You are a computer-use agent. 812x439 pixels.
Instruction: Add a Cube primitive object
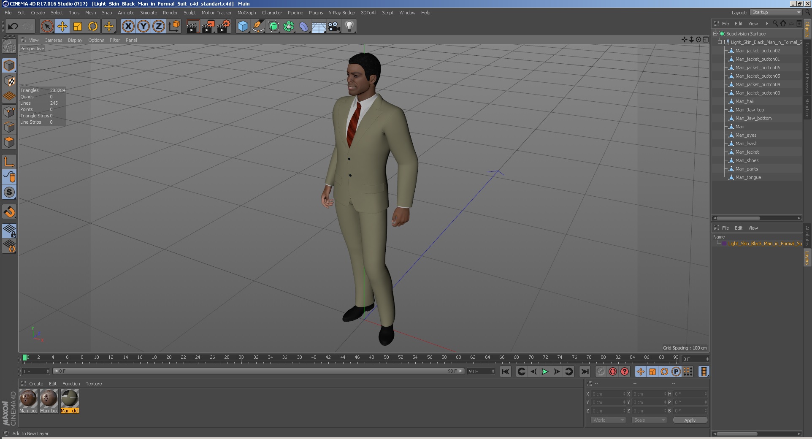pyautogui.click(x=243, y=27)
